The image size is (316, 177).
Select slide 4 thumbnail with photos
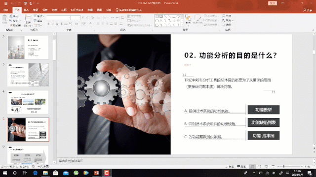28,102
